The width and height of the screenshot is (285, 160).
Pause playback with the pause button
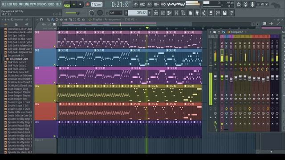click(73, 4)
